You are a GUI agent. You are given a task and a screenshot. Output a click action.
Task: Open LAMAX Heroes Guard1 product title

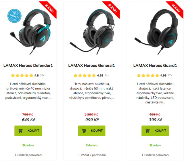[155, 66]
